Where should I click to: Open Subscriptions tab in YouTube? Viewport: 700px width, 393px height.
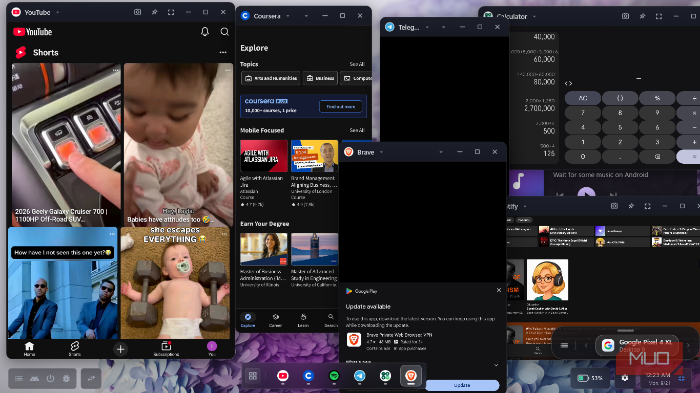click(166, 349)
